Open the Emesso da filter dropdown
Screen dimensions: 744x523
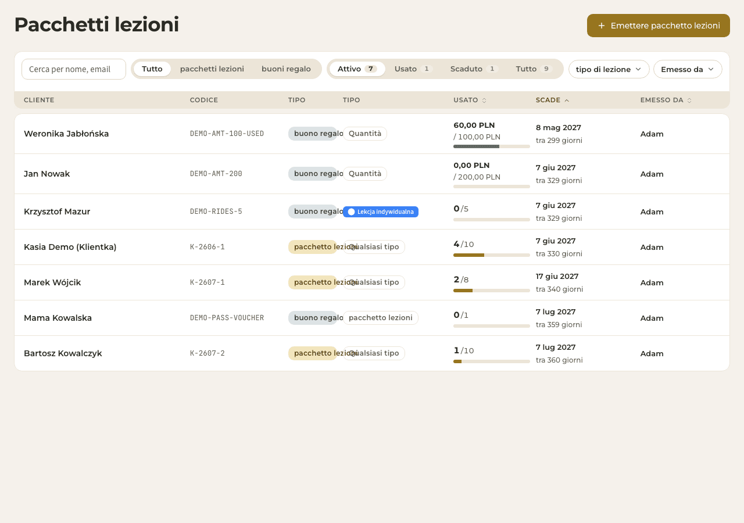(x=688, y=69)
